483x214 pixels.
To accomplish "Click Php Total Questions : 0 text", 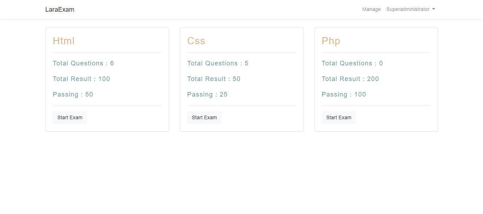I will click(x=352, y=63).
